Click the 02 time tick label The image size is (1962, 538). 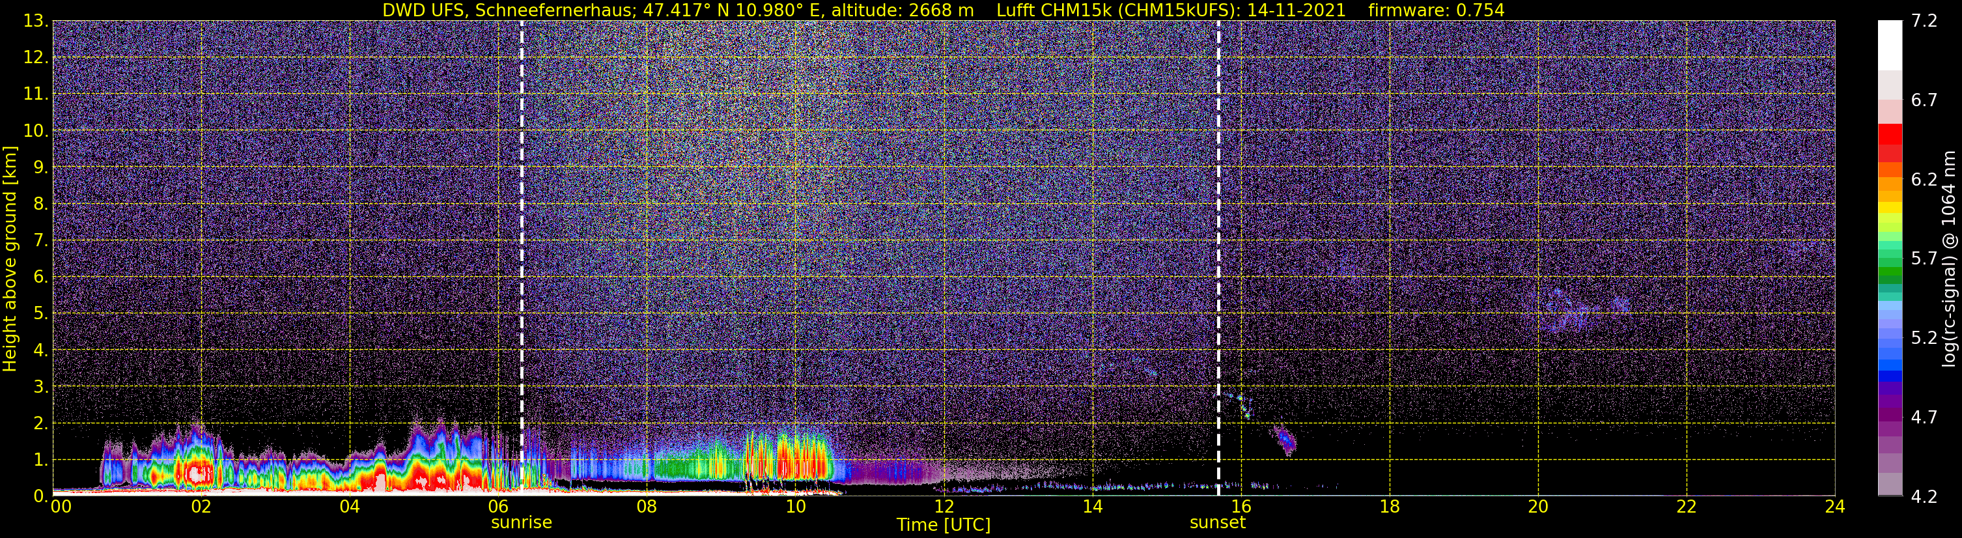(x=201, y=507)
